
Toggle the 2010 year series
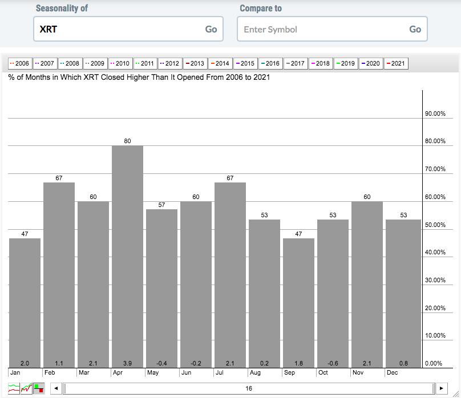[120, 63]
